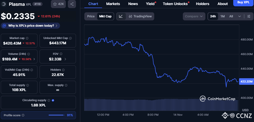Screen dimensions: 254x122
Task: Open "Why is XPL's price down today?"
Action: pyautogui.click(x=31, y=26)
